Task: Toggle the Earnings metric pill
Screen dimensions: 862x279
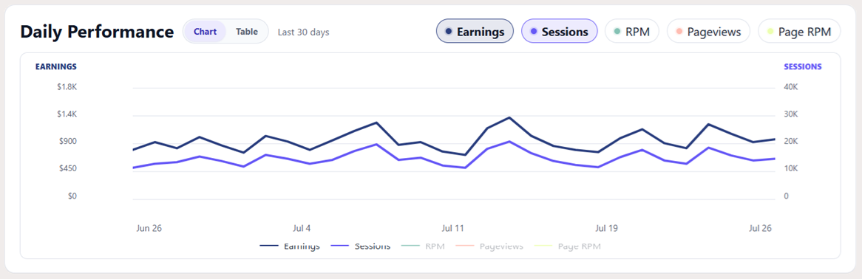Action: [475, 31]
